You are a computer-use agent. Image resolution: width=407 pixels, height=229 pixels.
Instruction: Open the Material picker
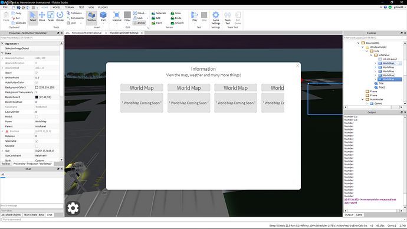(117, 17)
